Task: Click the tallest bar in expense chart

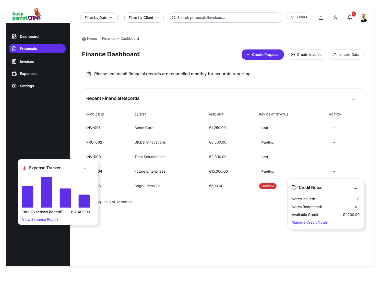Action: pyautogui.click(x=46, y=192)
